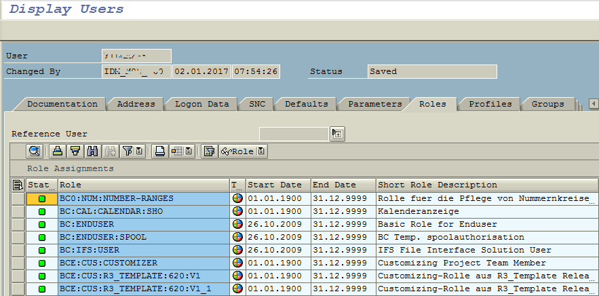Open the Role button dropdown arrow

(261, 151)
